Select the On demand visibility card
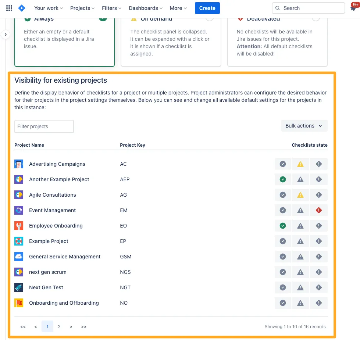The image size is (360, 340). [171, 42]
